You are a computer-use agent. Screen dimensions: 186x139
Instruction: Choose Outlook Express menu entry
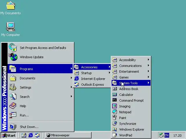pyautogui.click(x=92, y=84)
